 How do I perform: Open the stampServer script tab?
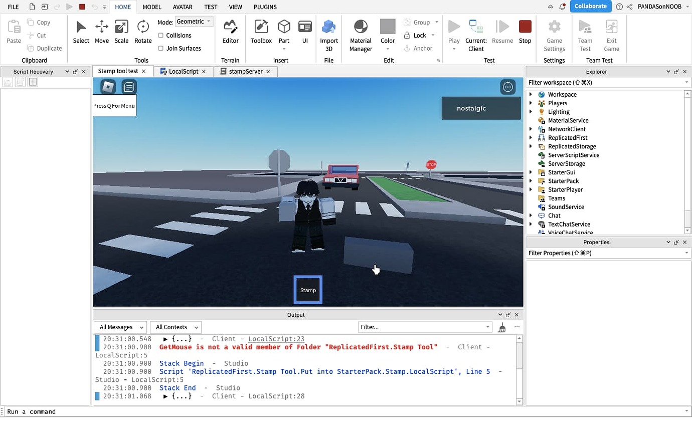pos(245,71)
